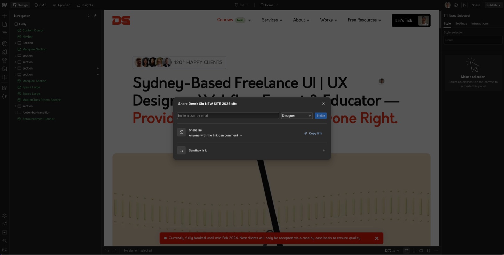
Task: Close the Share site dialog
Action: click(323, 104)
